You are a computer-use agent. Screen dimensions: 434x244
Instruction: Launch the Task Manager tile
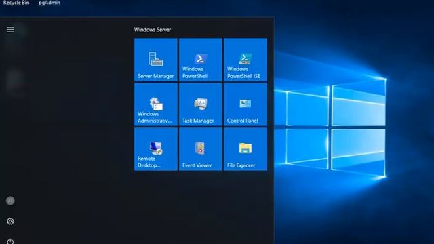click(x=201, y=104)
